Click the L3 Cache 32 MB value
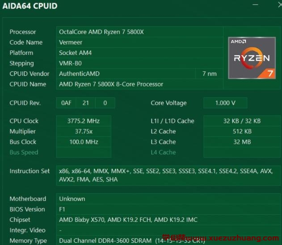The height and width of the screenshot is (245, 282). [242, 142]
